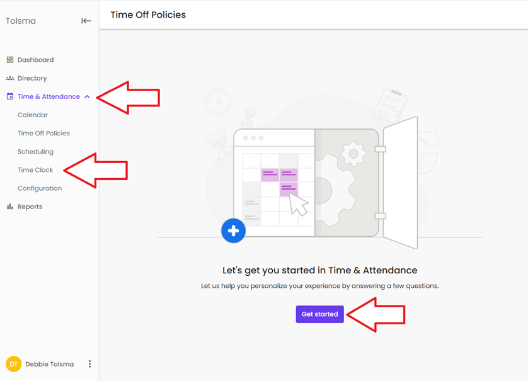Image resolution: width=528 pixels, height=381 pixels.
Task: Open the Dashboard page
Action: (35, 60)
